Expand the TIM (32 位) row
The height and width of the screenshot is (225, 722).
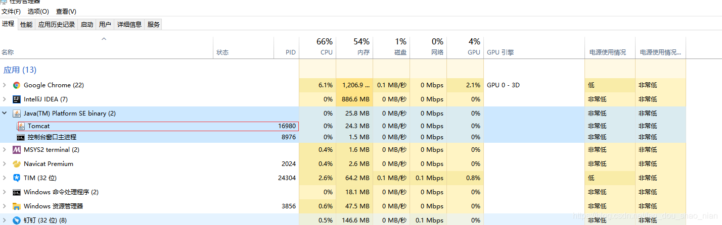(x=5, y=178)
